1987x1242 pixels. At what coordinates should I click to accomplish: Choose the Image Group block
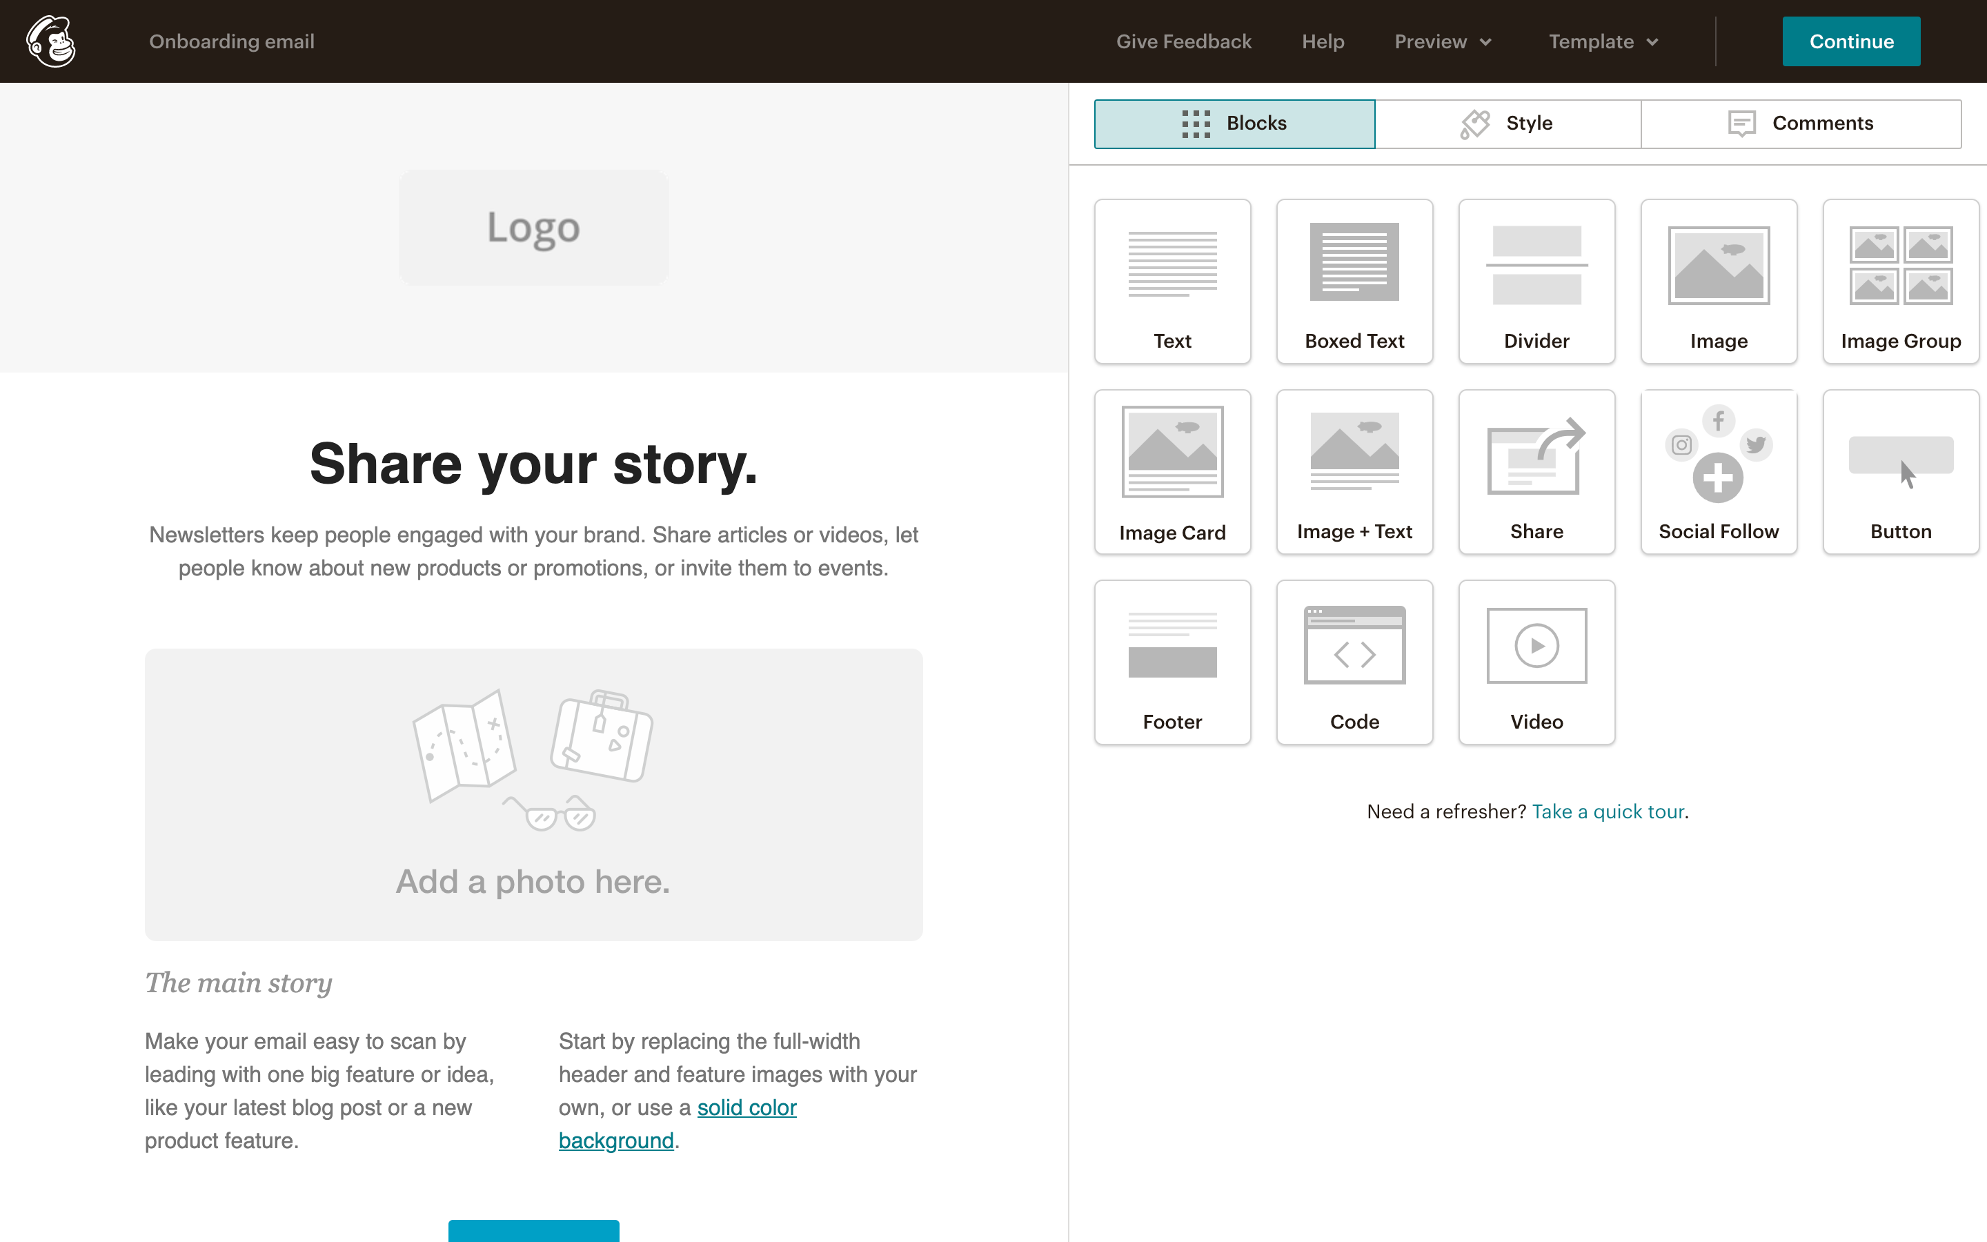click(1900, 280)
